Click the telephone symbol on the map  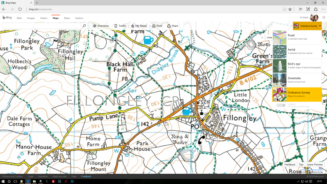201,140
